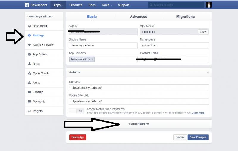Viewport: 238px width, 151px height.
Task: Click the Dashboard sidebar icon
Action: (29, 26)
